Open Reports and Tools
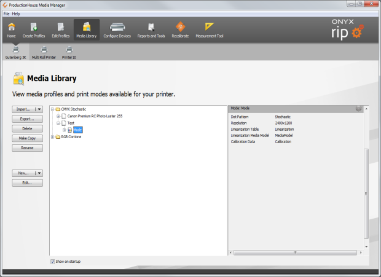The width and height of the screenshot is (381, 277). tap(151, 30)
